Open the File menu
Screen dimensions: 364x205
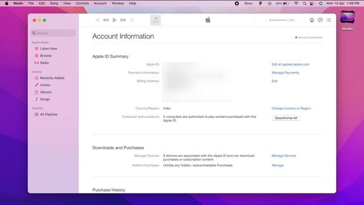(31, 3)
